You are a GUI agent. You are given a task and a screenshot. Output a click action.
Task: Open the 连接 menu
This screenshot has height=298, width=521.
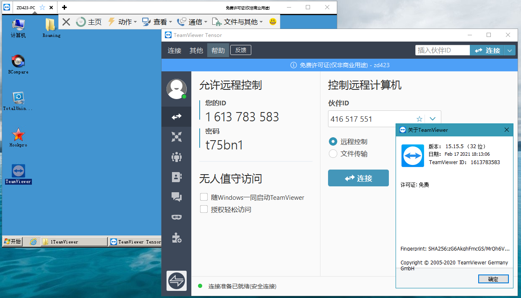click(x=175, y=50)
